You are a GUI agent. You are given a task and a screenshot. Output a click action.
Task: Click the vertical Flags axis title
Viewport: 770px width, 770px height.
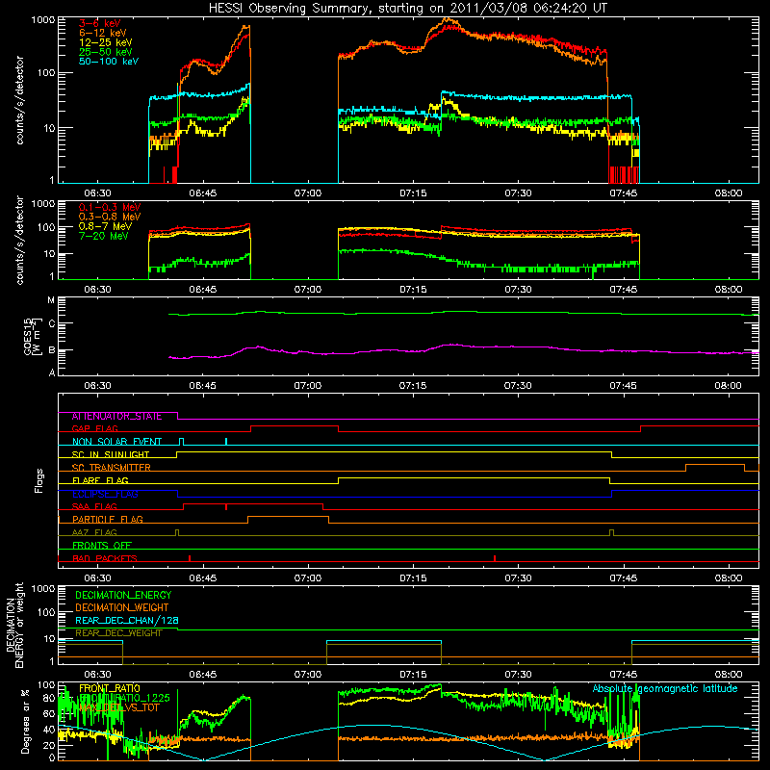pos(39,480)
